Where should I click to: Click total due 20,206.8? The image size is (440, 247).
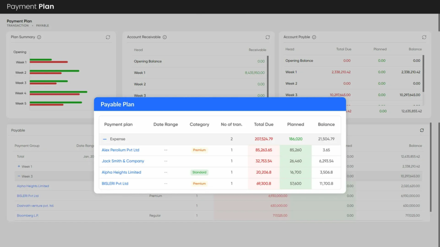coord(264,172)
